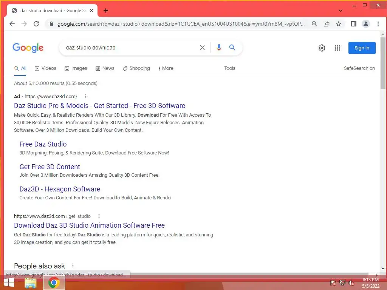
Task: Open the Chrome profile avatar
Action: tap(365, 24)
